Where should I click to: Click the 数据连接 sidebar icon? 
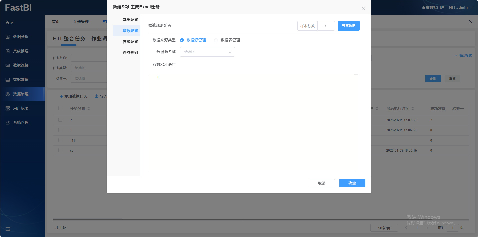(x=8, y=65)
